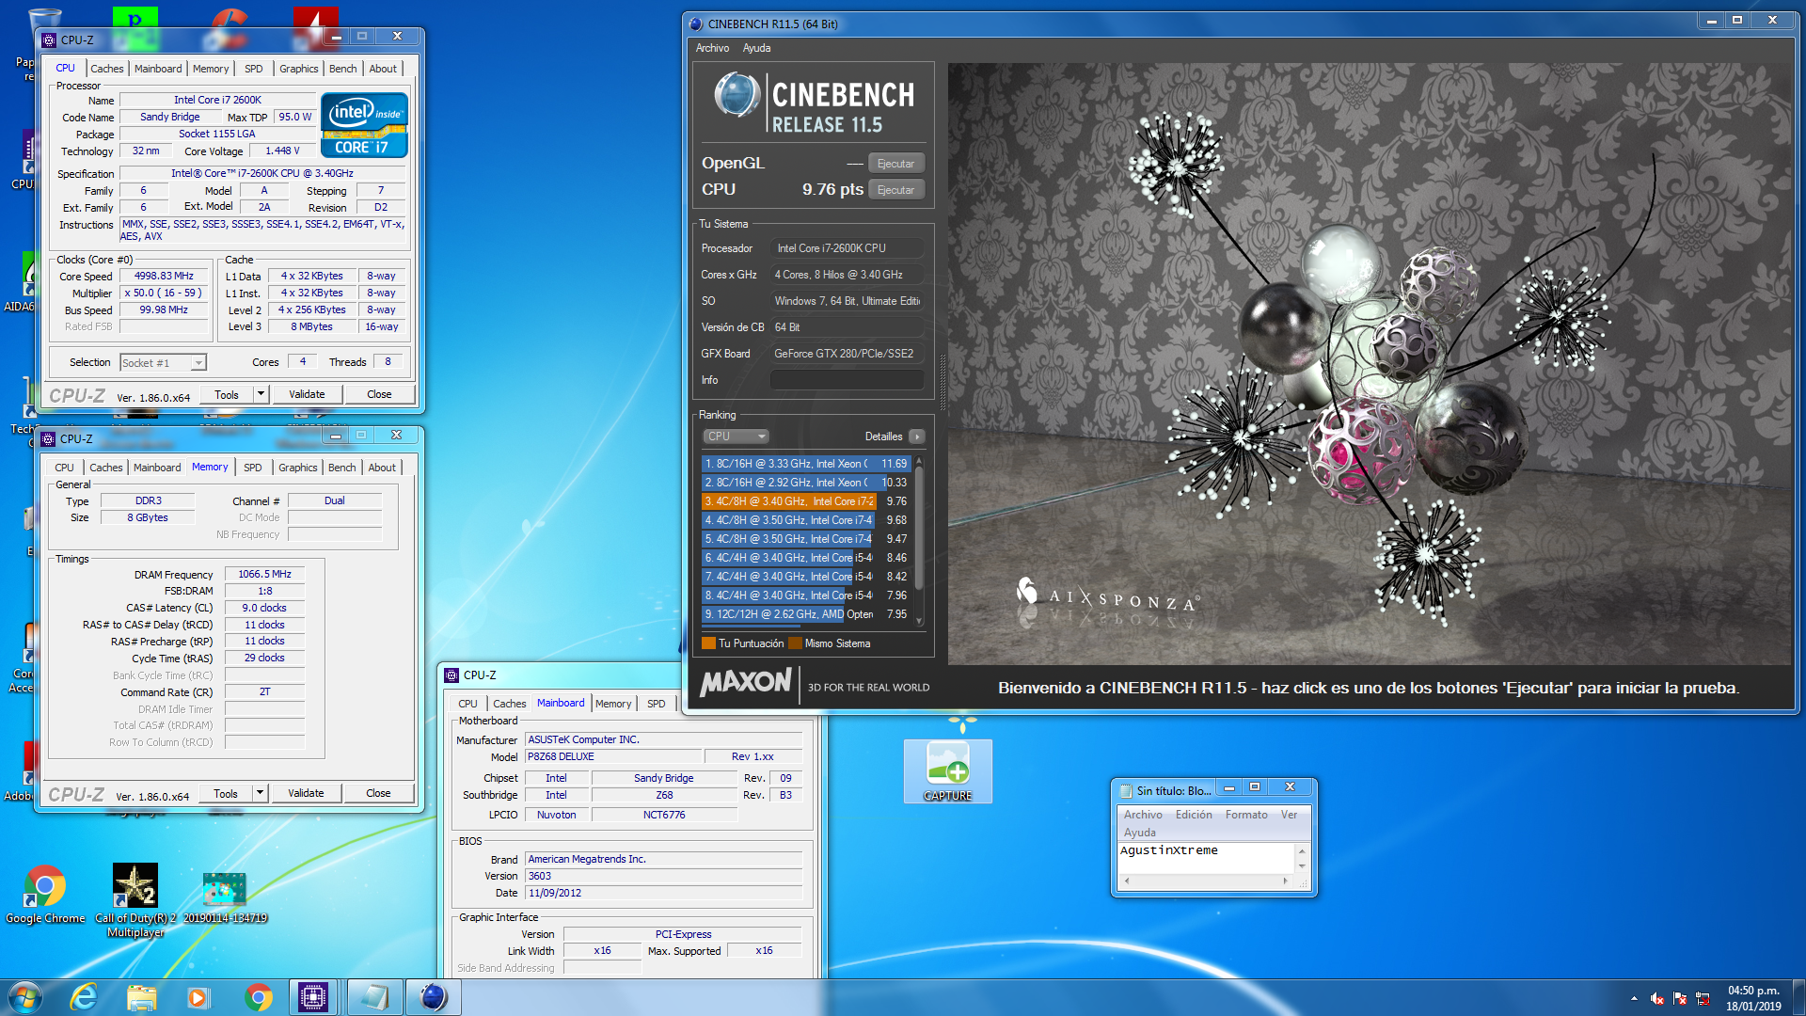Click Notepad horizontal scrollbar right arrow
1806x1016 pixels.
(1285, 881)
